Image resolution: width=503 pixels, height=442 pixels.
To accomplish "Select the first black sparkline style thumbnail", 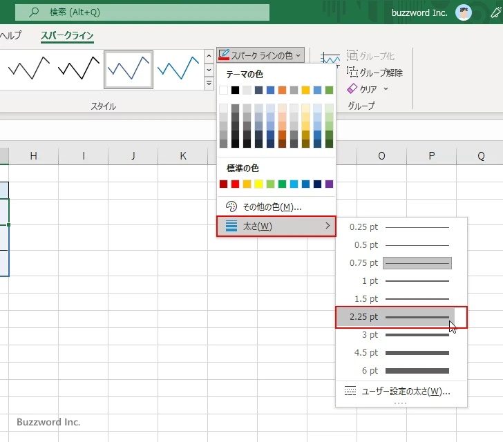I will 29,68.
